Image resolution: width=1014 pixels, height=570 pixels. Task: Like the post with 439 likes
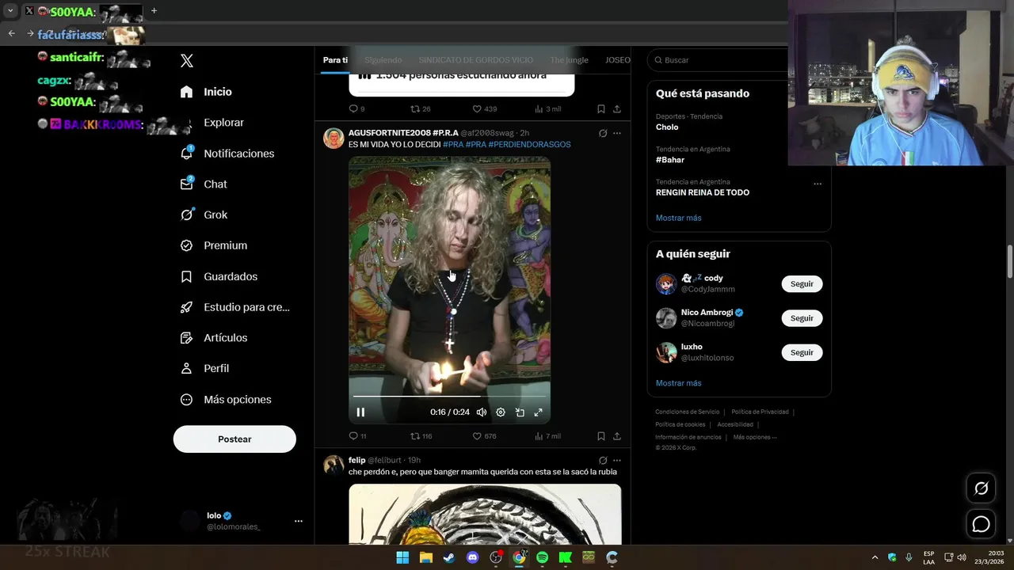tap(484, 109)
